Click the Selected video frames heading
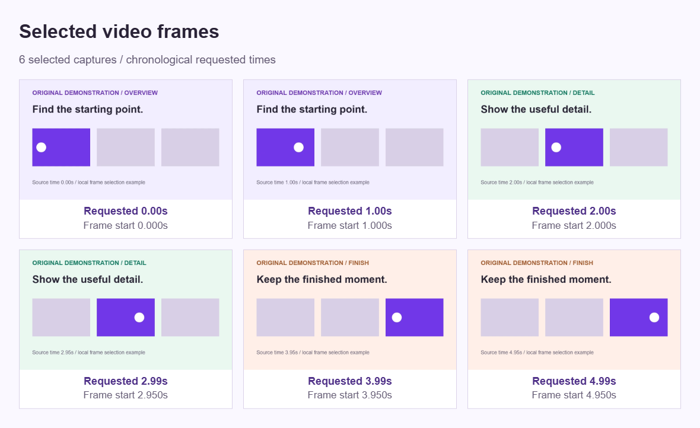 (119, 31)
